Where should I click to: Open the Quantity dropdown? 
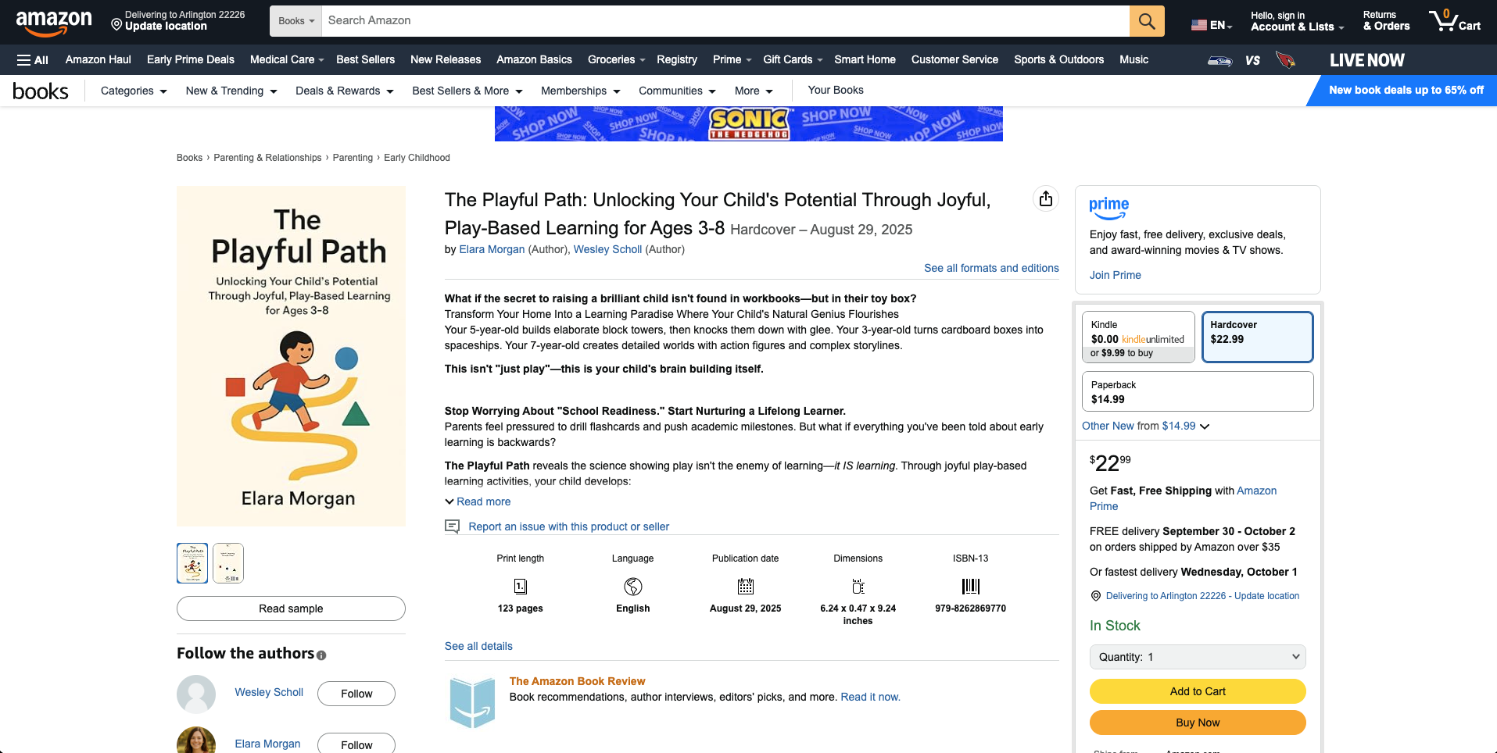[1197, 657]
